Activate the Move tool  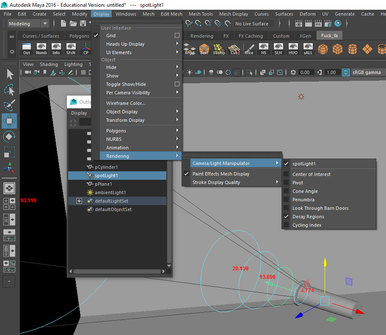coord(9,121)
